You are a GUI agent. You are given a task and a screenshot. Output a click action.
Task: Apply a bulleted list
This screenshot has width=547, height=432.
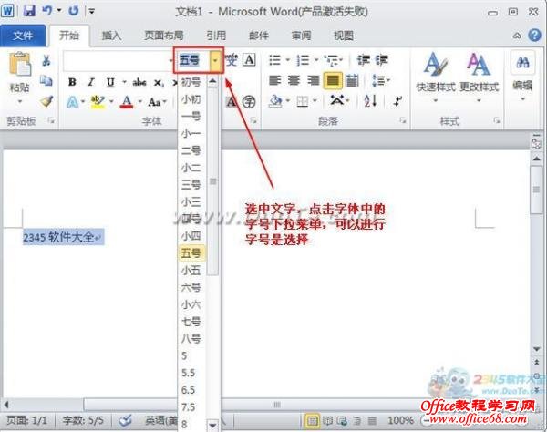pos(275,60)
